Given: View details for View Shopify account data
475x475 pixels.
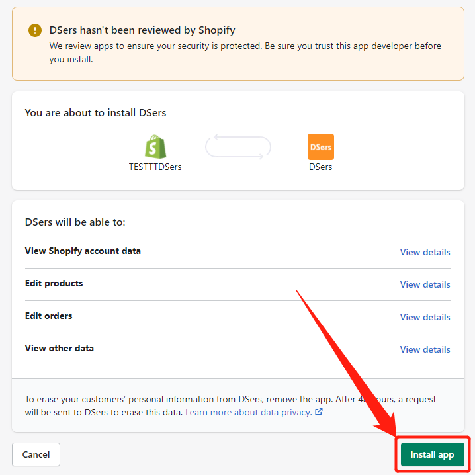Looking at the screenshot, I should pos(425,252).
